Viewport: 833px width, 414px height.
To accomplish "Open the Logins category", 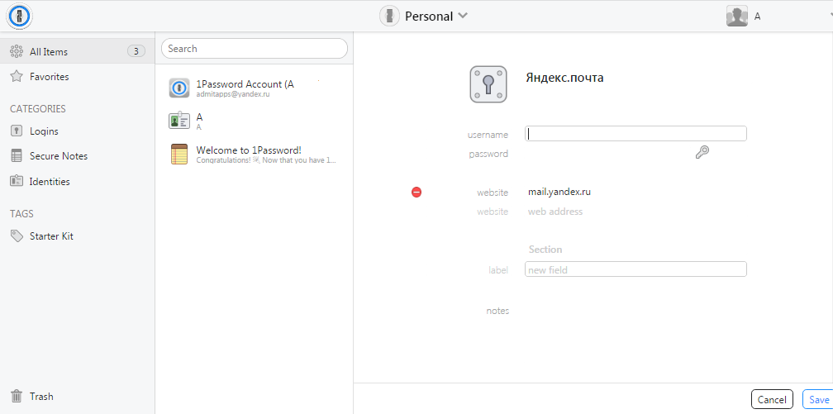I will [77, 131].
